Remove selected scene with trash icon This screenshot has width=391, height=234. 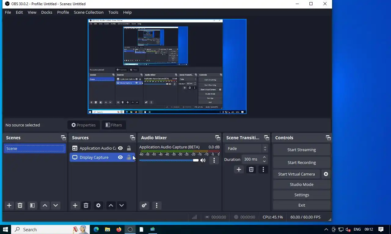20,205
